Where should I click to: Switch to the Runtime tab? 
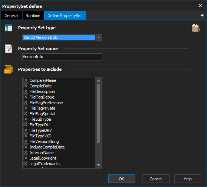[x=33, y=16]
